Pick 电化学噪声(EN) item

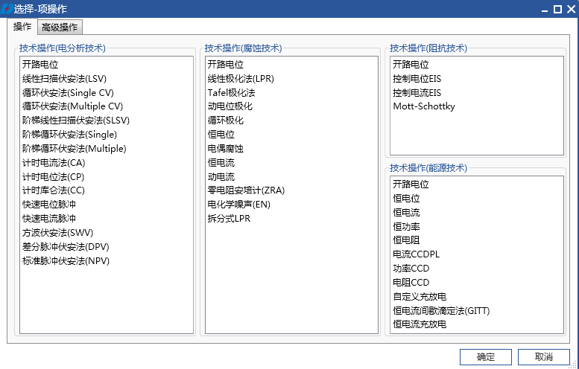(239, 205)
